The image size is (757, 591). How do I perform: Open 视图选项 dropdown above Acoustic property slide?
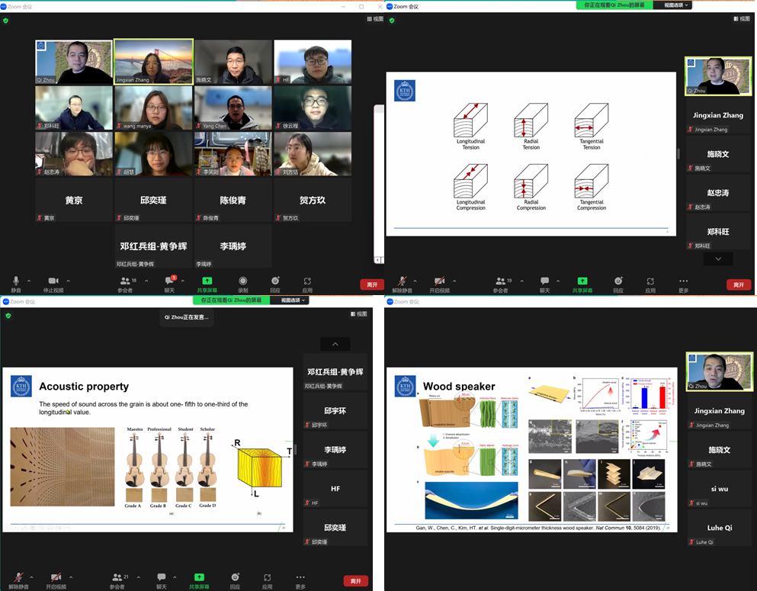pyautogui.click(x=295, y=300)
